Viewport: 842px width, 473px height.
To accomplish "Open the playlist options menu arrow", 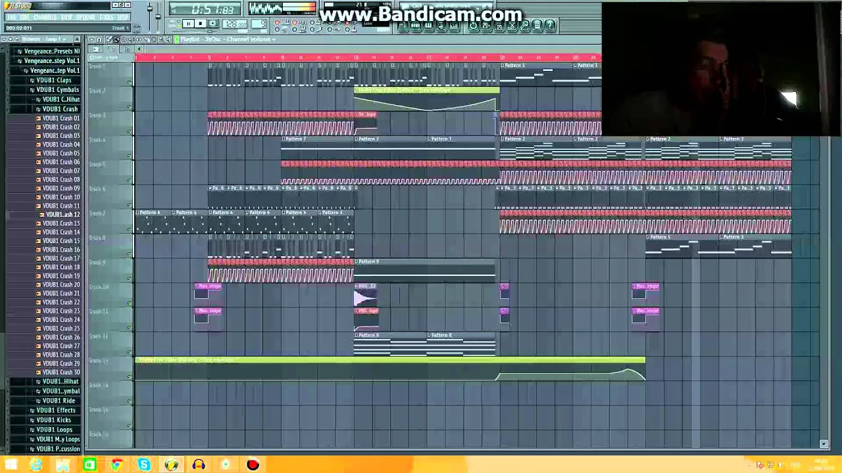I will (91, 39).
